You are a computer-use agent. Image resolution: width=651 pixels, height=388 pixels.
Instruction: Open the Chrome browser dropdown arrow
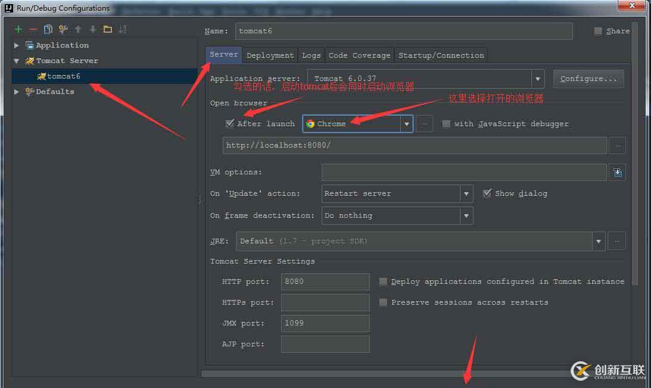(x=407, y=124)
